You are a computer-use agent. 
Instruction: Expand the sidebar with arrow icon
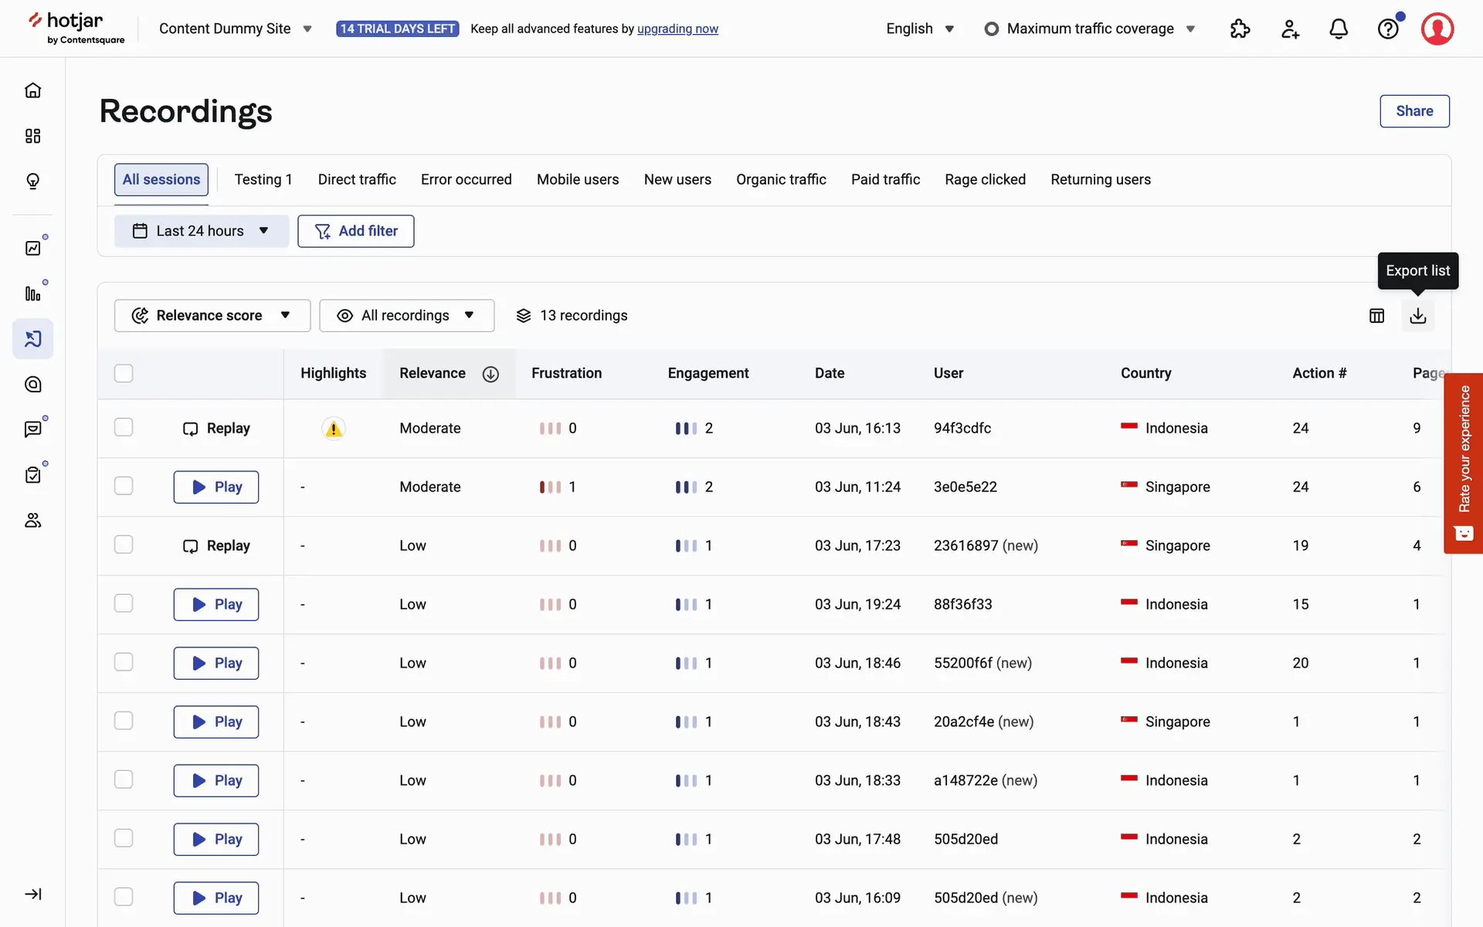click(x=32, y=894)
